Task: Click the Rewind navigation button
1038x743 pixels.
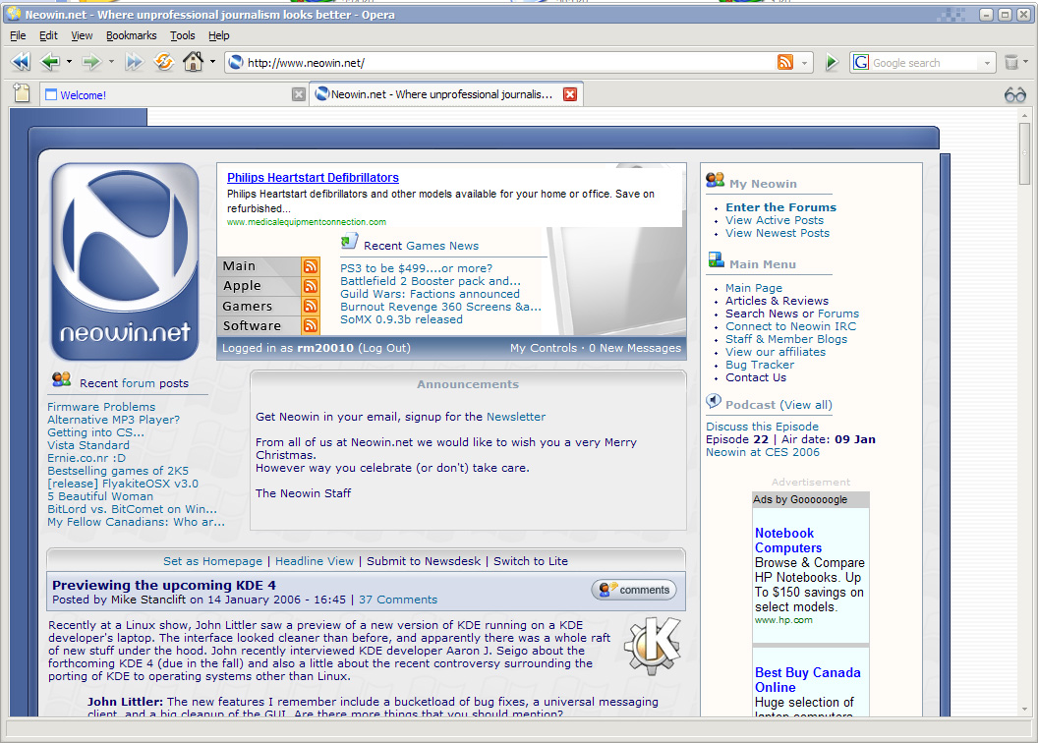Action: (x=21, y=62)
